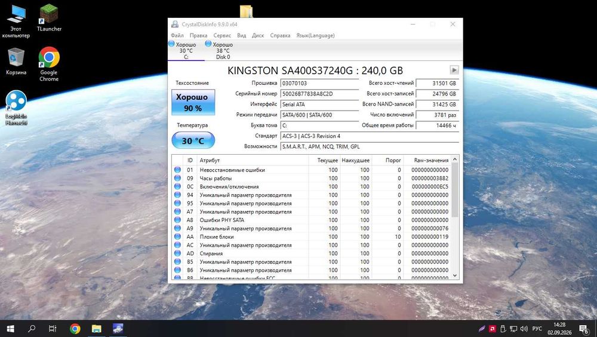The width and height of the screenshot is (597, 337).
Task: Click the Chrome icon in the taskbar
Action: point(75,329)
